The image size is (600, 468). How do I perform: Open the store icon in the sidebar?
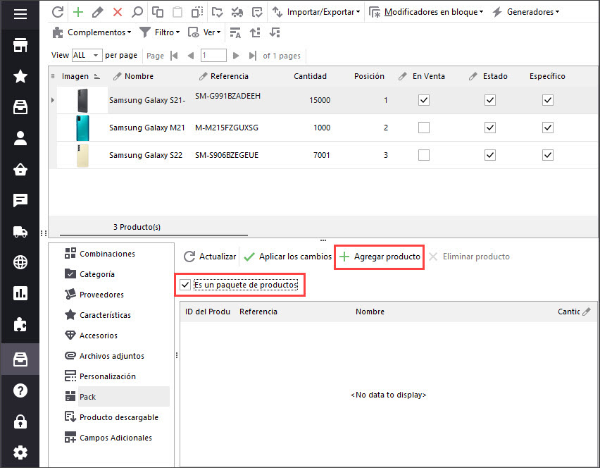tap(20, 45)
